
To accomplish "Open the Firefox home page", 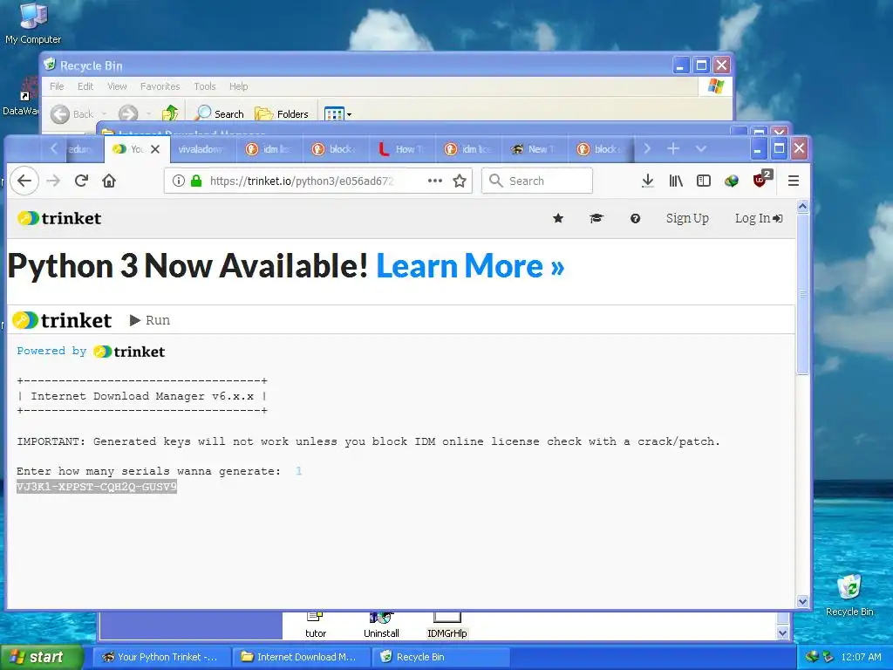I will (x=109, y=181).
